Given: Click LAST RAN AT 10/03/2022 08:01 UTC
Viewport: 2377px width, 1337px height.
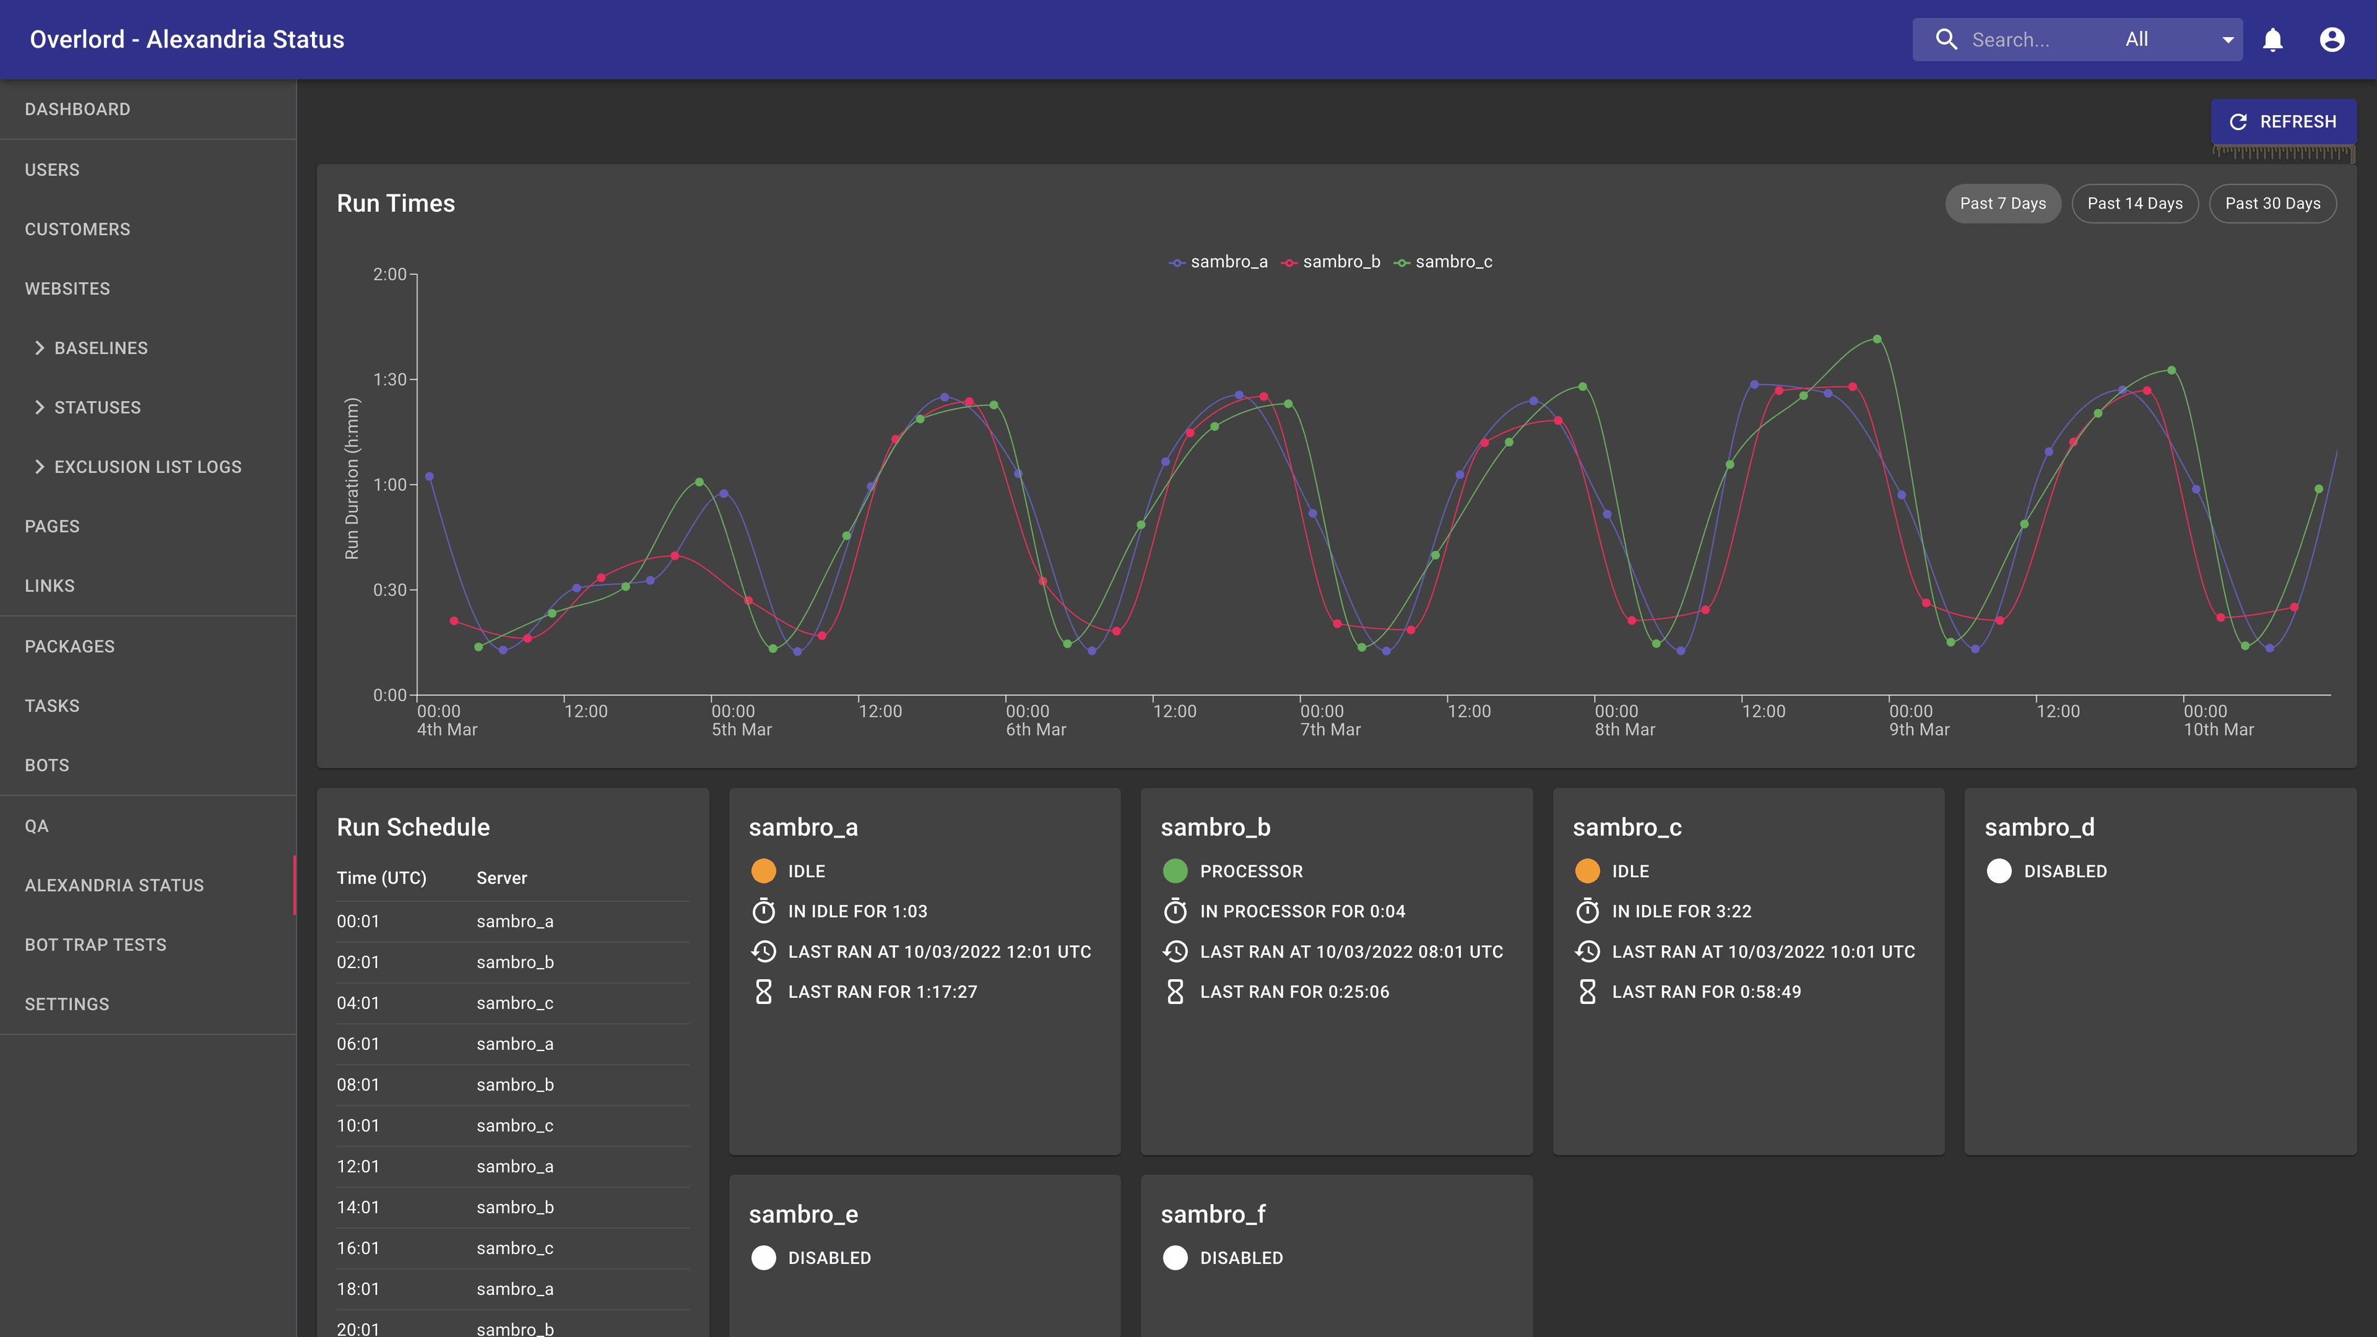Looking at the screenshot, I should [x=1351, y=952].
